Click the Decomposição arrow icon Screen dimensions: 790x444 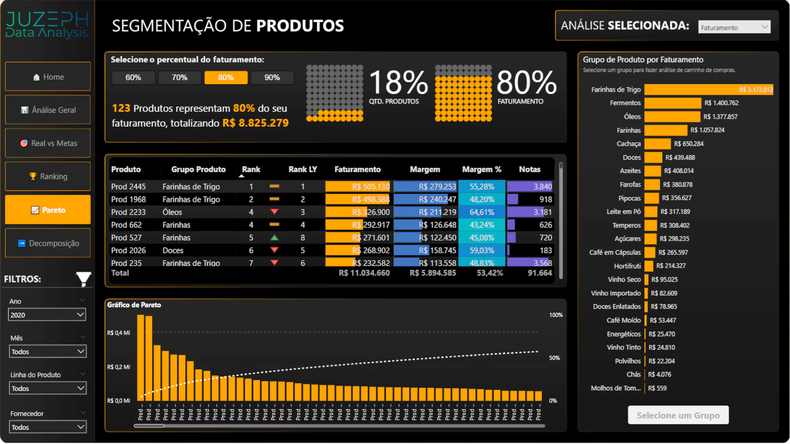22,243
